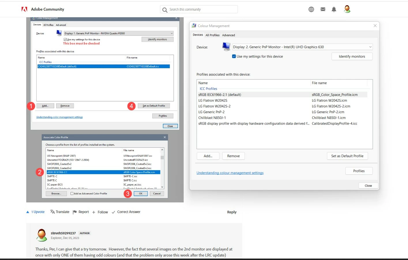Viewport: 408px width, 260px height.
Task: Click Set as Default Profile button
Action: (347, 156)
